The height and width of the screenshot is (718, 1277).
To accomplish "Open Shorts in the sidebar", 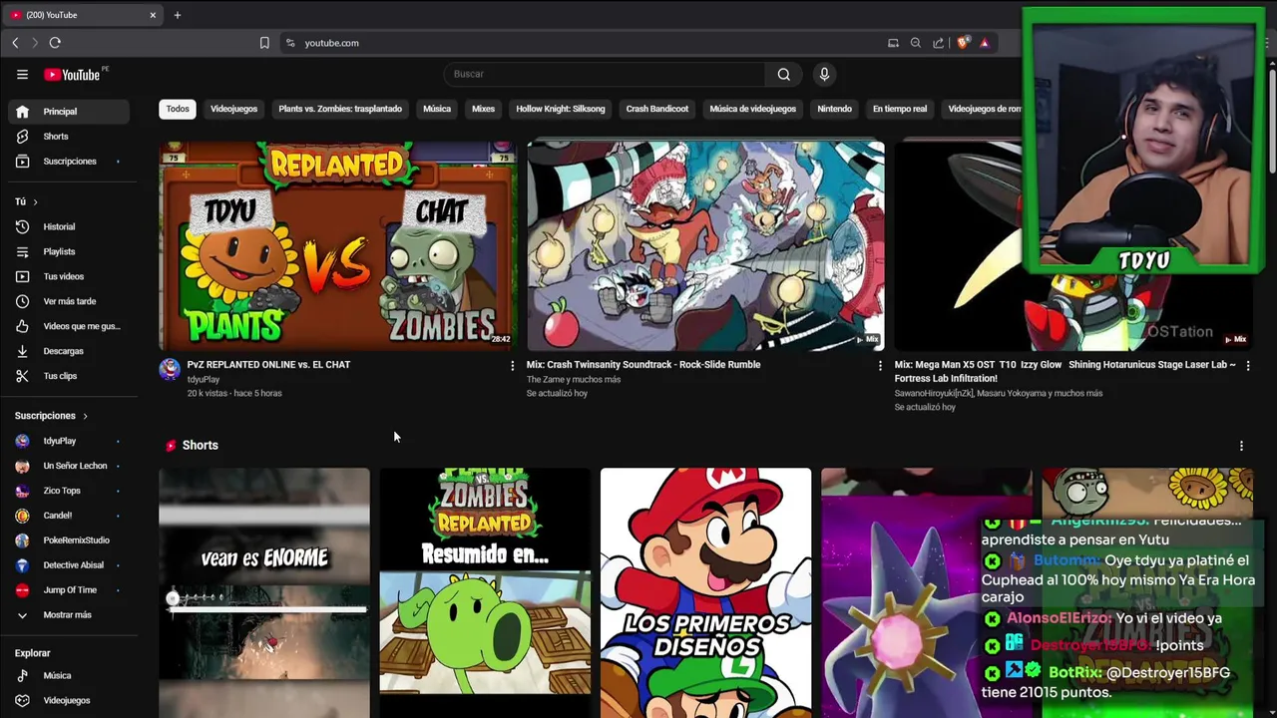I will click(x=68, y=137).
